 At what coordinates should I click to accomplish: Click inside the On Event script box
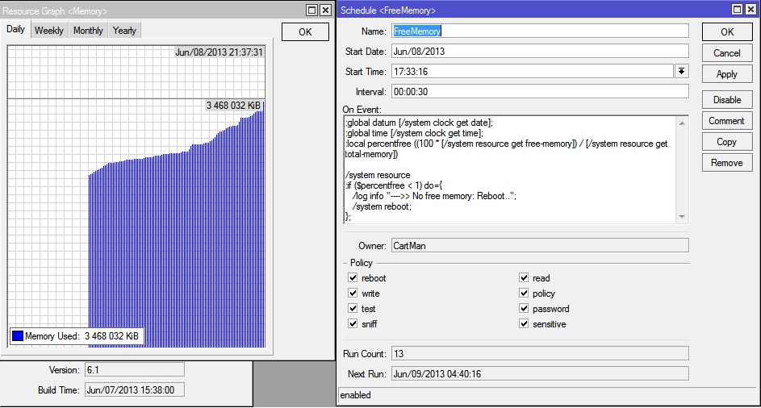tap(509, 170)
